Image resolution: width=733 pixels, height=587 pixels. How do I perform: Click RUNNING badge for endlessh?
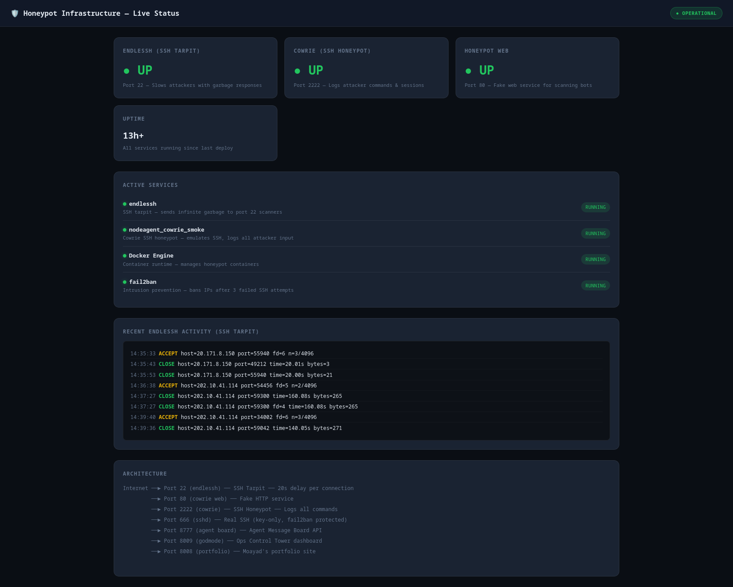(x=596, y=207)
